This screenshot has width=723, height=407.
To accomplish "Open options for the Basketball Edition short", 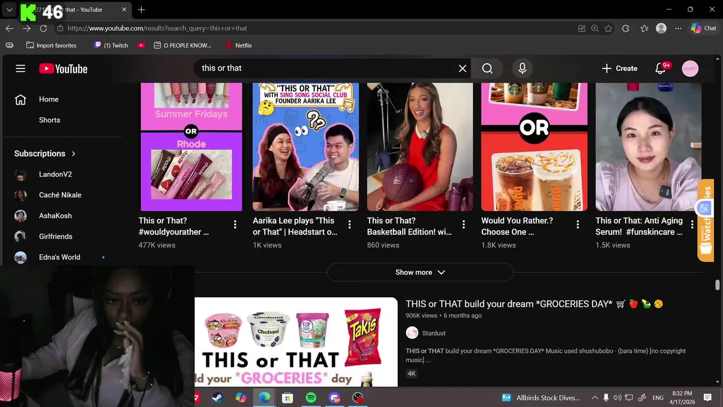I will click(x=463, y=224).
